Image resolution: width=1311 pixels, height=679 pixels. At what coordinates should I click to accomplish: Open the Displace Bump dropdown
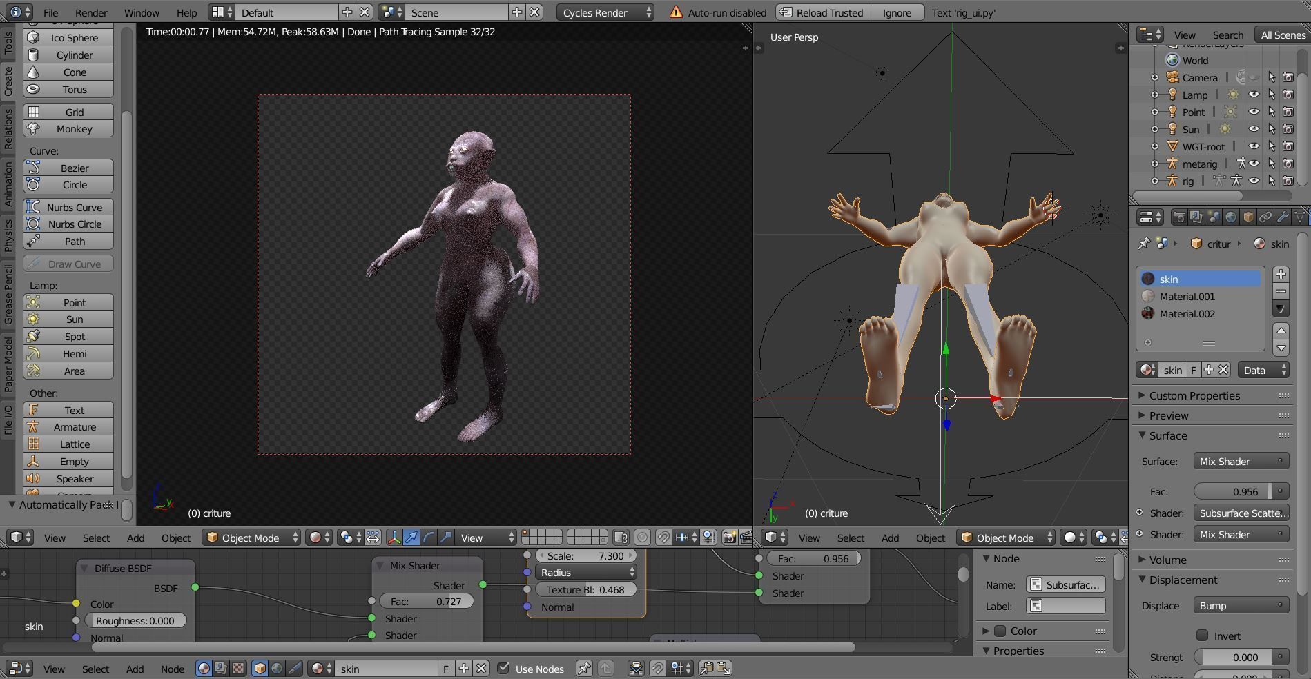point(1241,606)
